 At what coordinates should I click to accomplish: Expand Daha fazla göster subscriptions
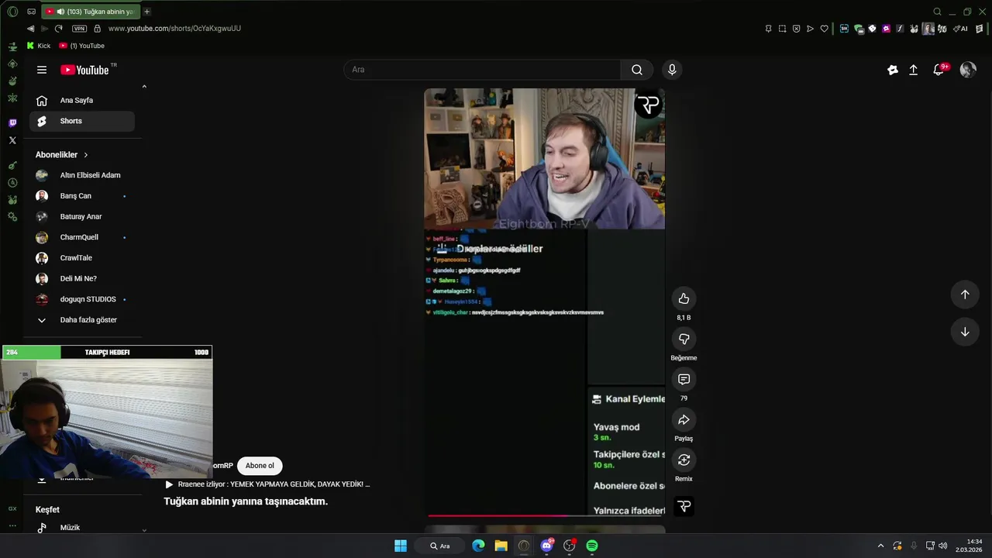click(x=82, y=320)
